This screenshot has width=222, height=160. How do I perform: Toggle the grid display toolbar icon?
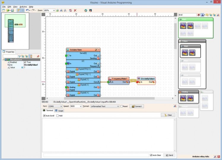click(23, 10)
